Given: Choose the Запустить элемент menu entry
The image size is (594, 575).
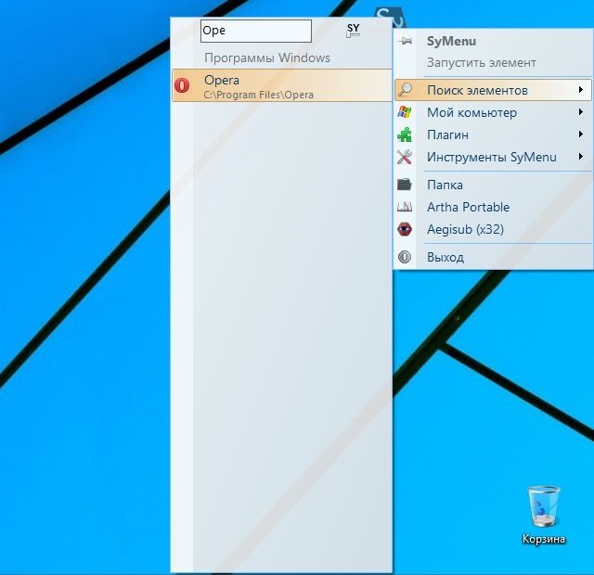Looking at the screenshot, I should click(x=481, y=63).
